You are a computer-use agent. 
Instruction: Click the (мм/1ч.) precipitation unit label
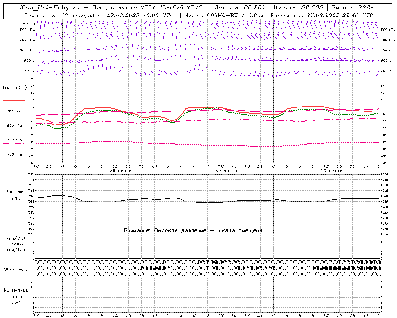(16, 250)
